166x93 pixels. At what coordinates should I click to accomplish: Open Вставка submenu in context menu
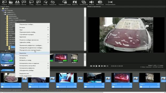click(x=32, y=27)
